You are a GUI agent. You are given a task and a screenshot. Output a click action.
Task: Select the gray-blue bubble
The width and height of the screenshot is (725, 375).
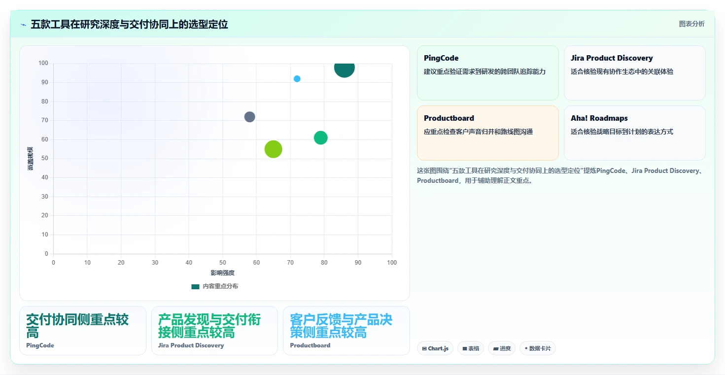coord(250,117)
